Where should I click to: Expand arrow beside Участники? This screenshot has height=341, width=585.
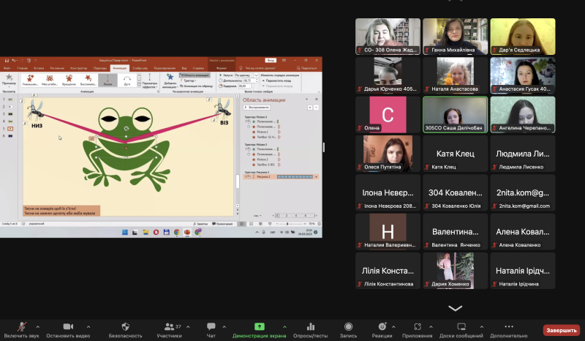[188, 327]
